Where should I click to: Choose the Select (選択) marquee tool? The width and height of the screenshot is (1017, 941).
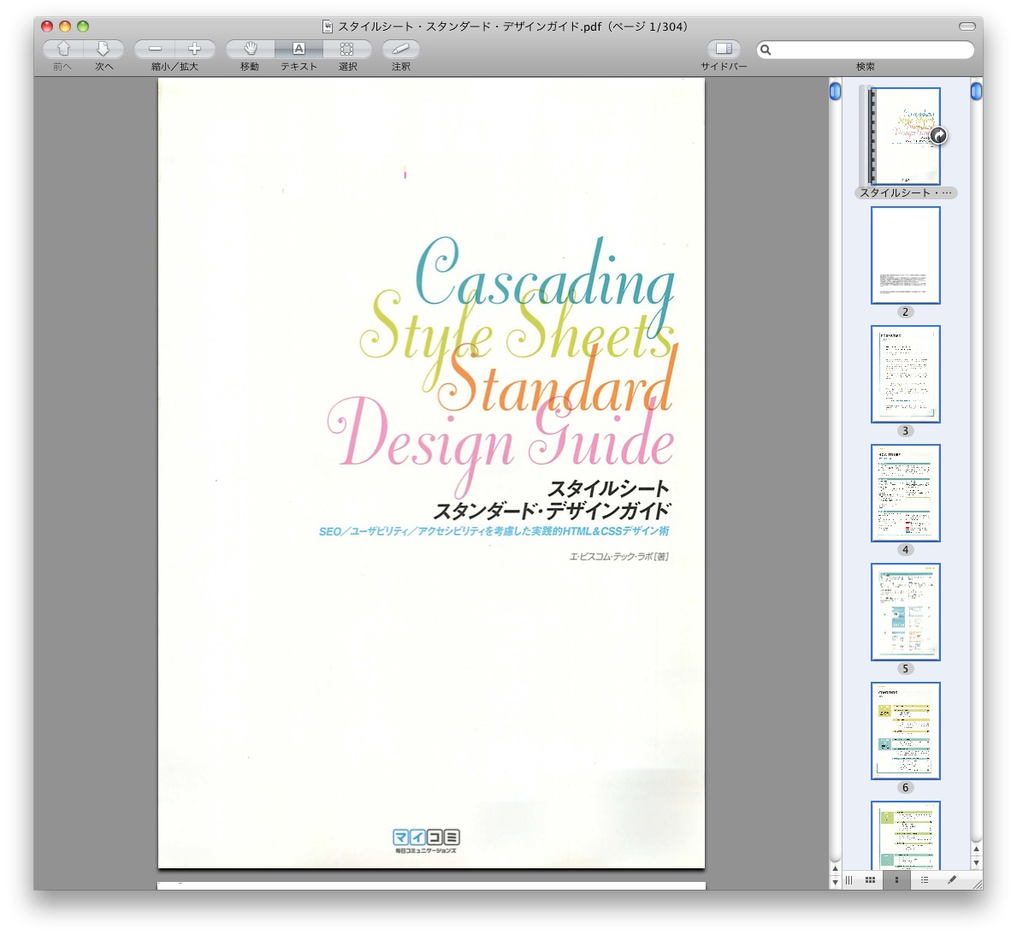tap(347, 50)
